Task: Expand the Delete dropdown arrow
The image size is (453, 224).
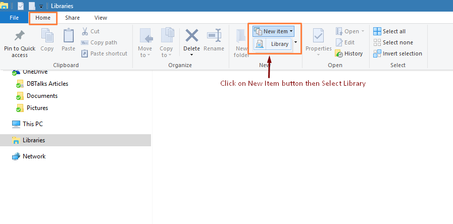Action: click(x=191, y=55)
